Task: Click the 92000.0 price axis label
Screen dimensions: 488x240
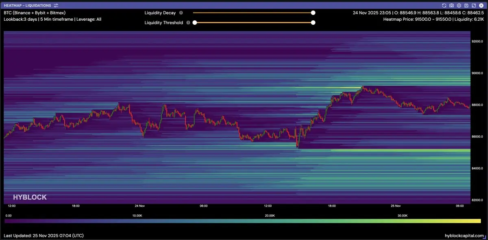Action: 477,41
